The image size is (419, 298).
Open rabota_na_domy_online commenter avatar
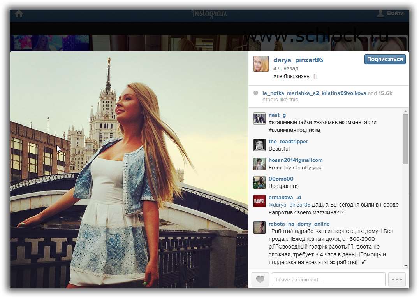point(259,228)
